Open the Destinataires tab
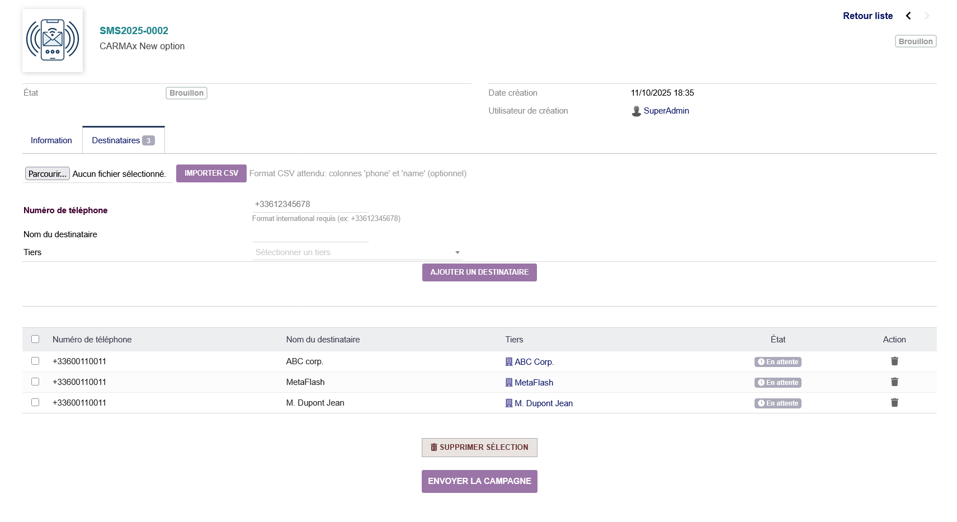This screenshot has width=957, height=522. (x=122, y=140)
